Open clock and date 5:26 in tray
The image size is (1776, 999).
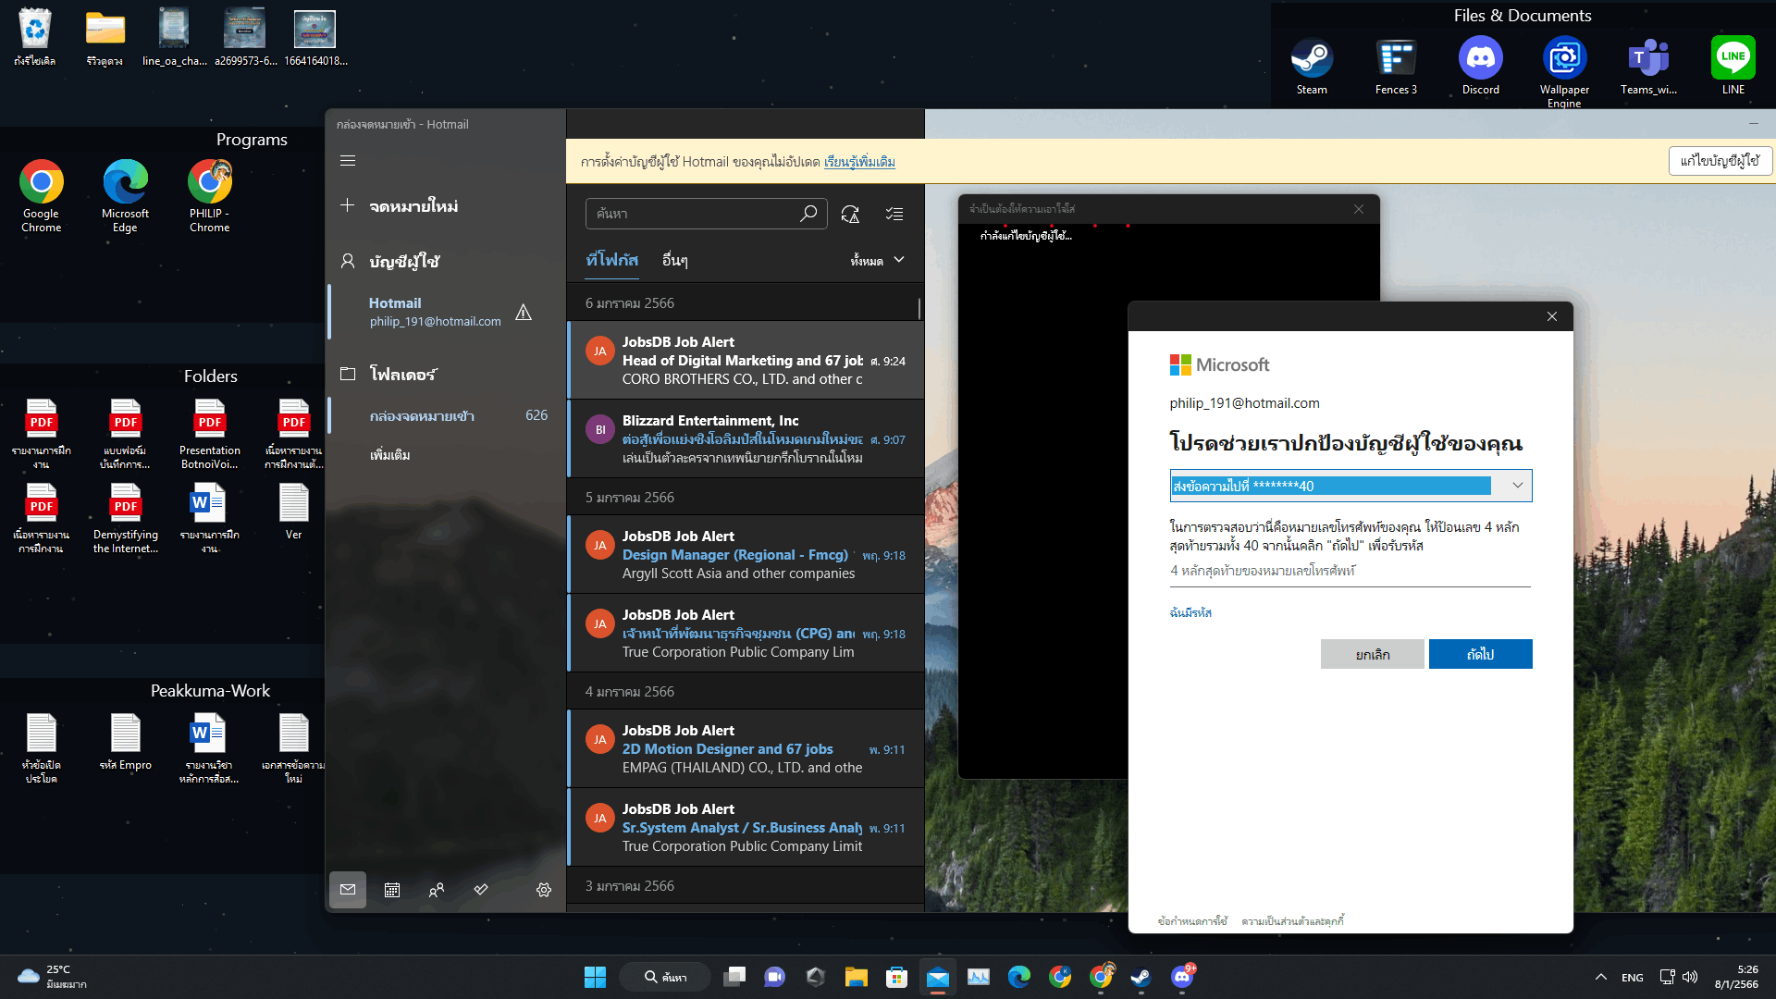(1736, 977)
